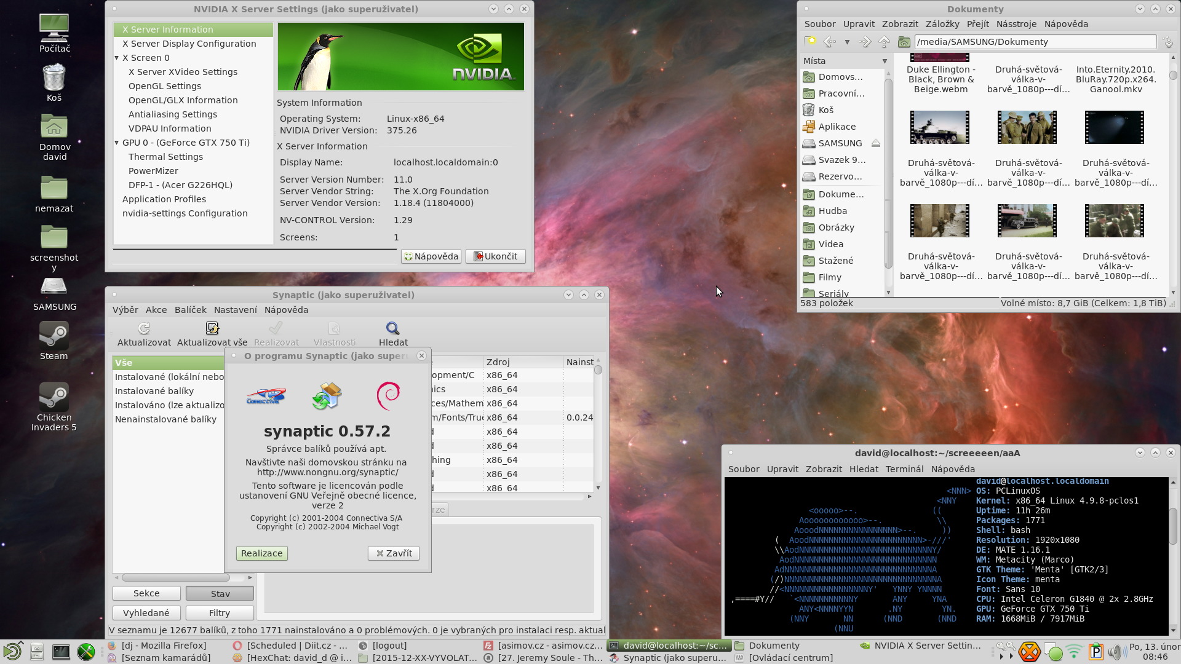The height and width of the screenshot is (664, 1181).
Task: Launch Chicken Invaders 5 desktop icon
Action: [x=54, y=407]
